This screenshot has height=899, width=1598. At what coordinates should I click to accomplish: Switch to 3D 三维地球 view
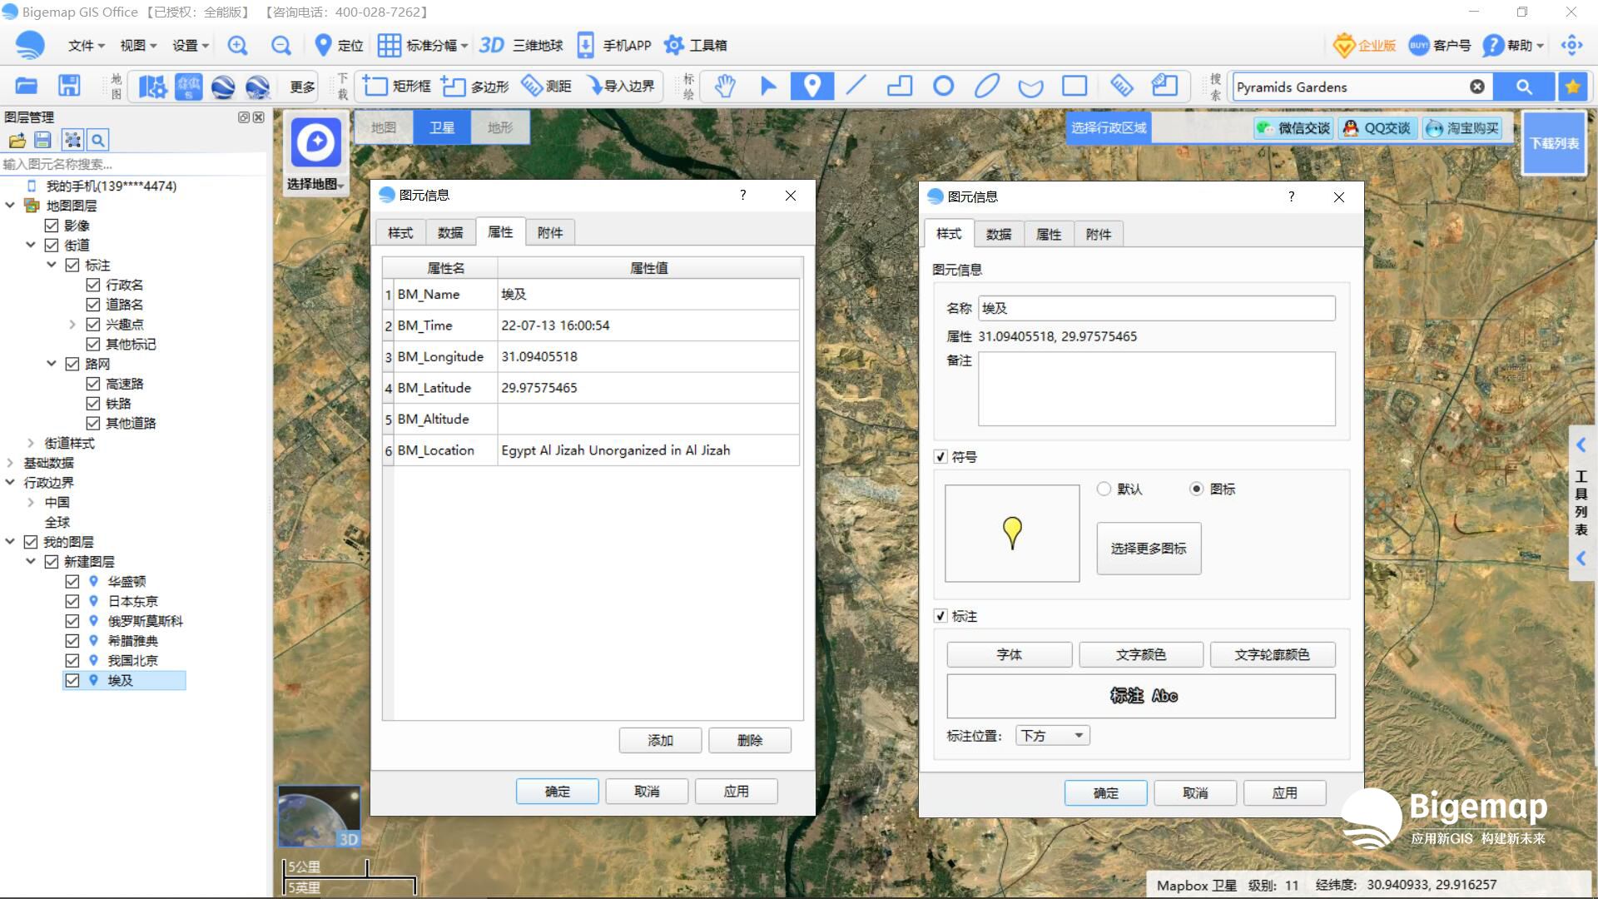tap(521, 45)
